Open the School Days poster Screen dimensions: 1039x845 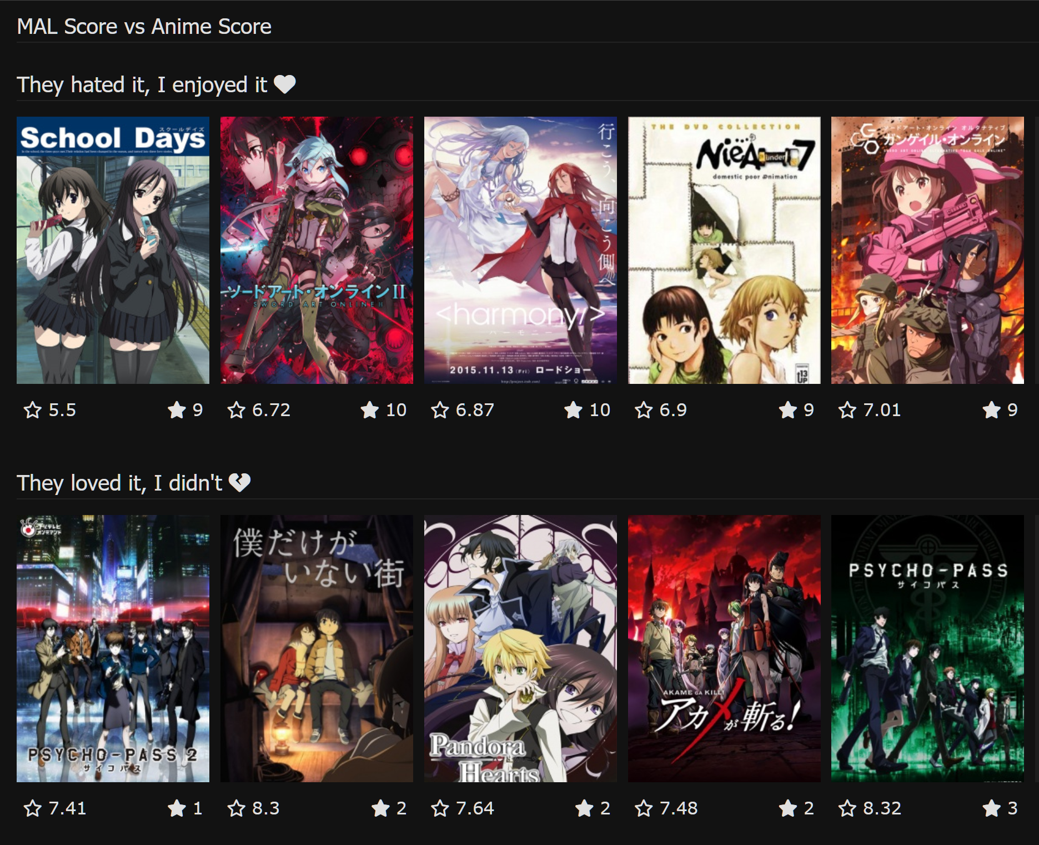coord(113,250)
